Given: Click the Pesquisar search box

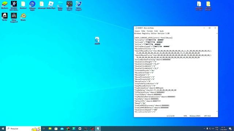Looking at the screenshot, I should coord(23,128).
